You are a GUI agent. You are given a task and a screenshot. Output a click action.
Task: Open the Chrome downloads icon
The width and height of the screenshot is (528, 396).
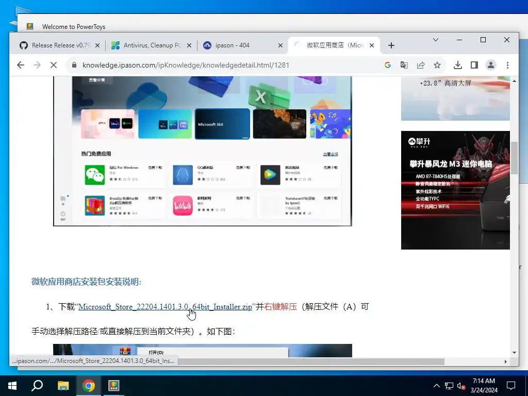pyautogui.click(x=458, y=65)
